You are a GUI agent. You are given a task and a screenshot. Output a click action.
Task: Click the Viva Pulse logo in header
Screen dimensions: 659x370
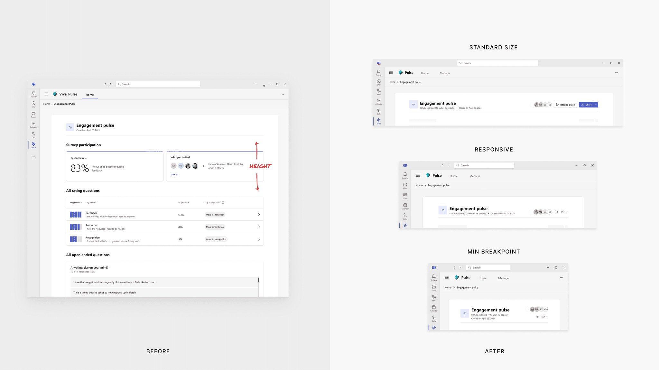click(x=55, y=94)
